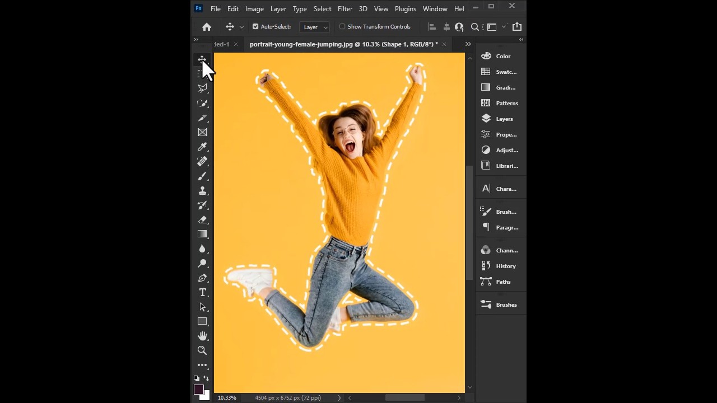Screen dimensions: 717x403
Task: Select the Quick Selection tool
Action: click(x=202, y=103)
